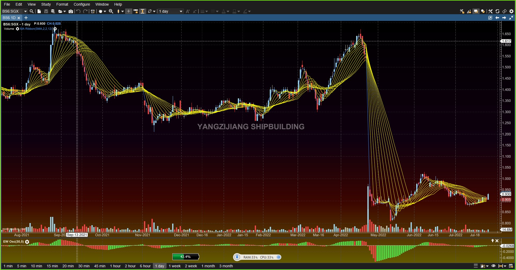The width and height of the screenshot is (516, 270).
Task: Take a chart snapshot with the camera icon
Action: click(71, 11)
